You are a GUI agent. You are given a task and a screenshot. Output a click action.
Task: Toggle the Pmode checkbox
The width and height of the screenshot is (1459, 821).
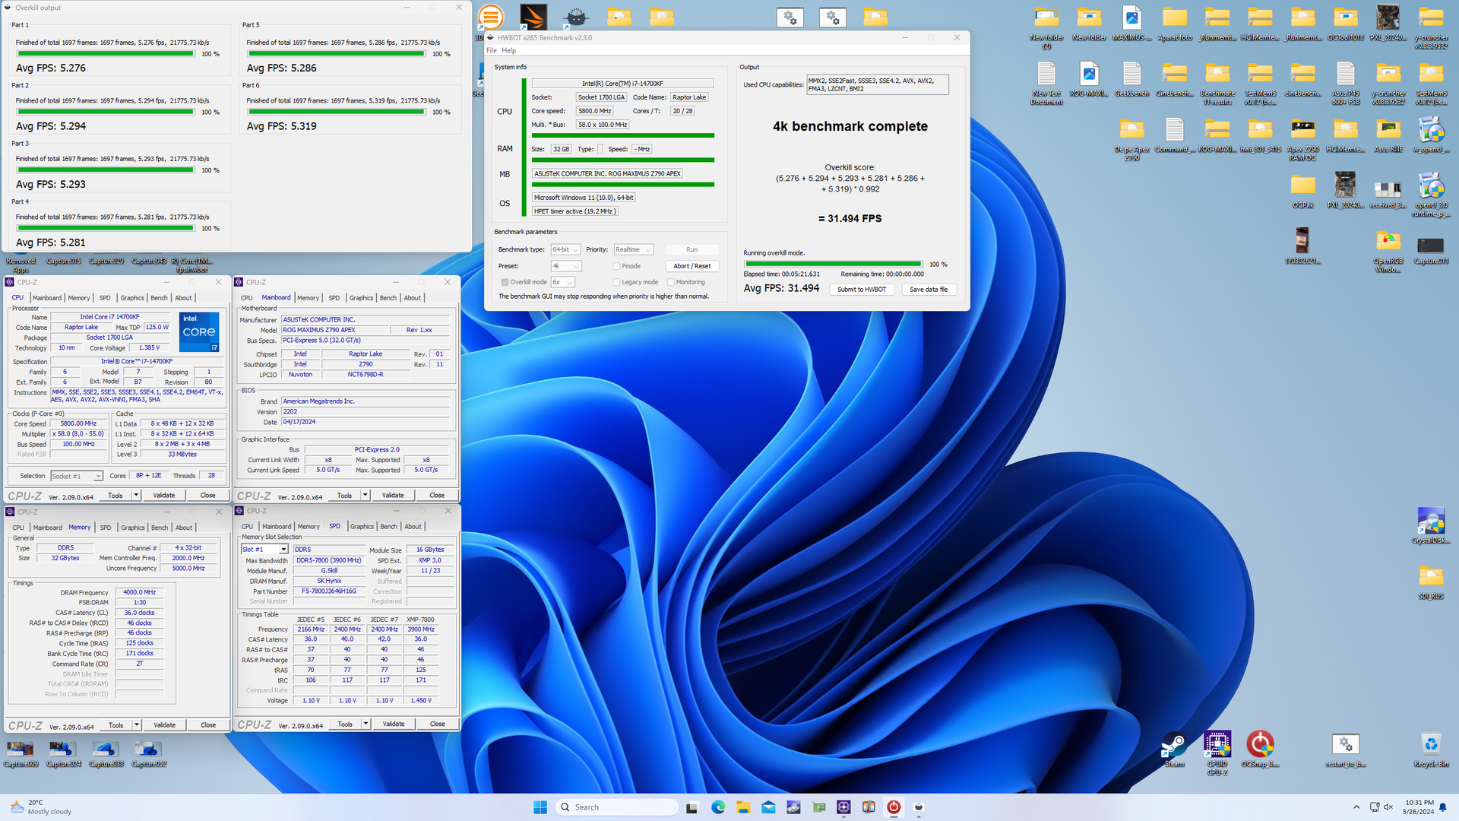coord(616,266)
